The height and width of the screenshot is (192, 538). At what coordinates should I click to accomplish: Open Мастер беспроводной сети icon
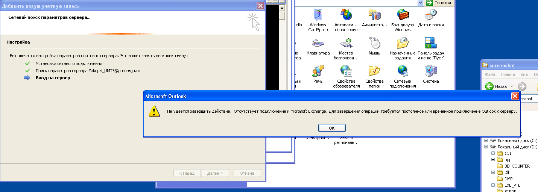[346, 48]
